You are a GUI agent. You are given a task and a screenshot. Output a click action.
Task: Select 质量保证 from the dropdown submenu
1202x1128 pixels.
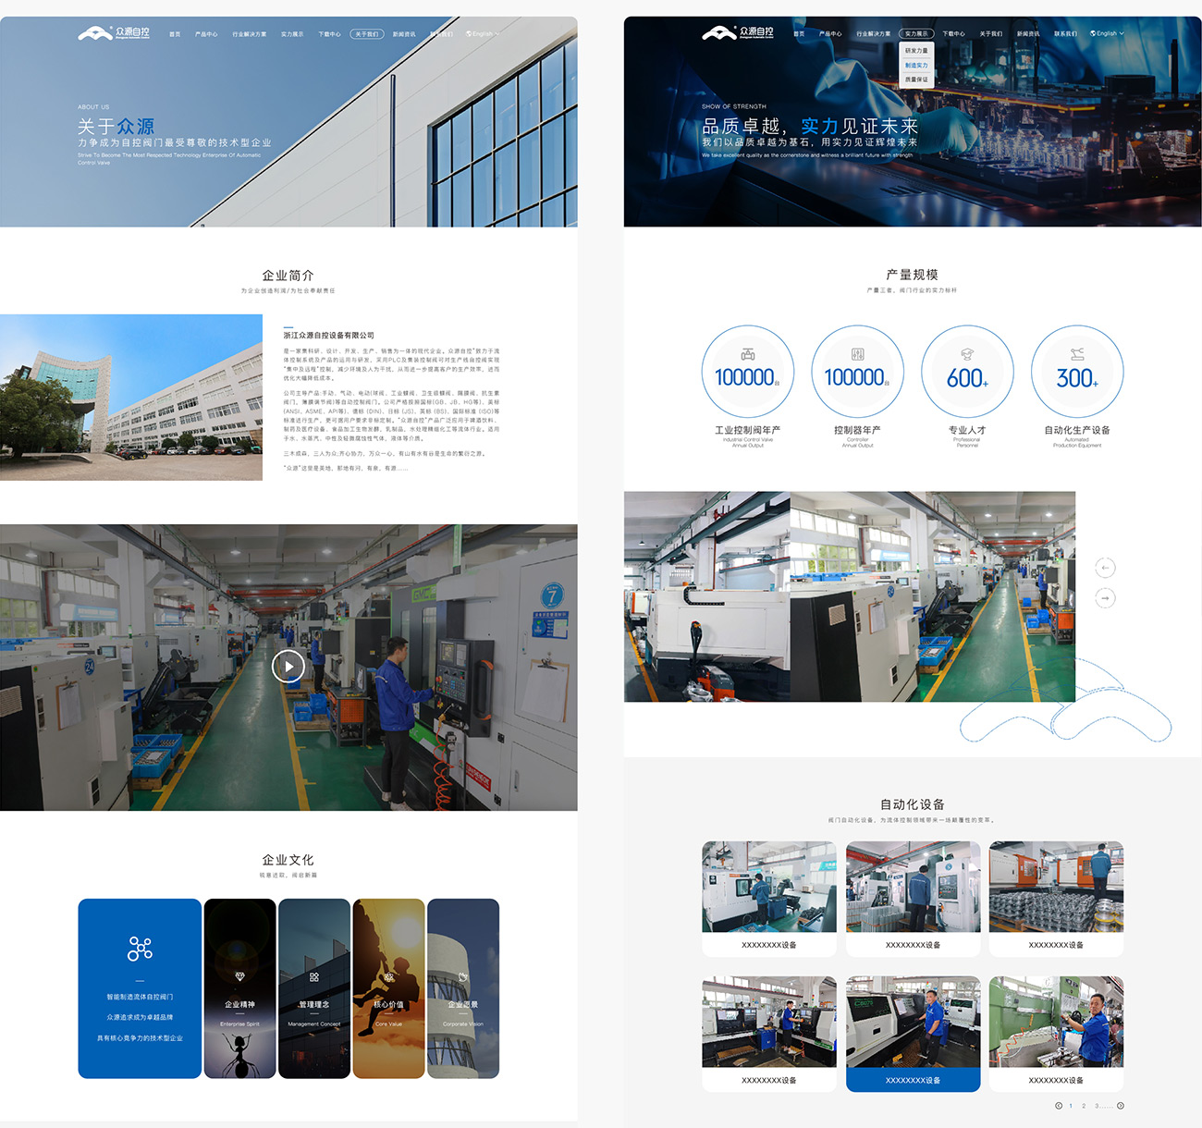(916, 80)
